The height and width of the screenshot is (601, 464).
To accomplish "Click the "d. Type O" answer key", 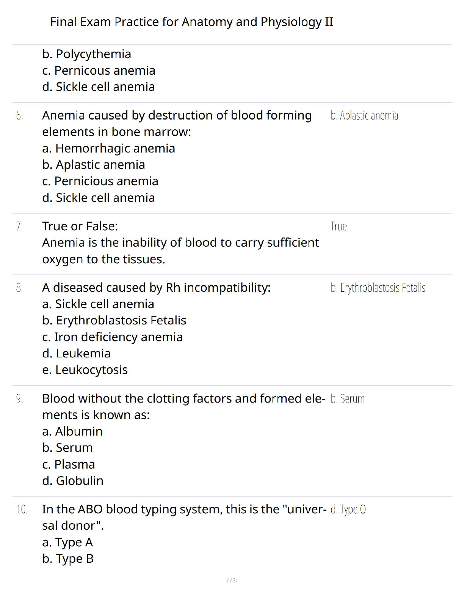I will [348, 510].
